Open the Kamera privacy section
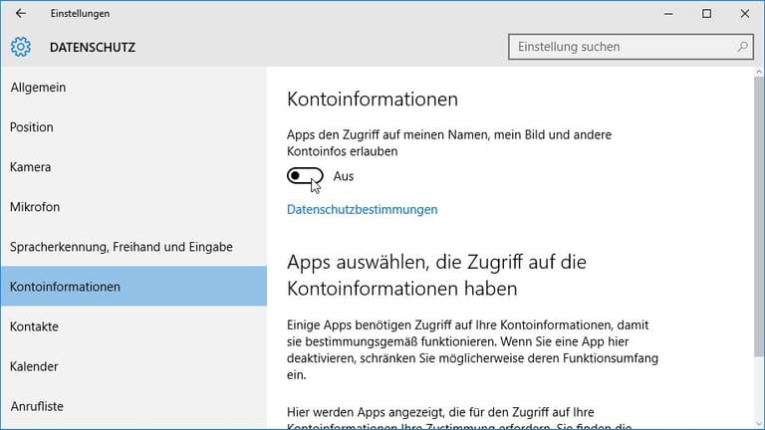Image resolution: width=765 pixels, height=430 pixels. tap(133, 167)
